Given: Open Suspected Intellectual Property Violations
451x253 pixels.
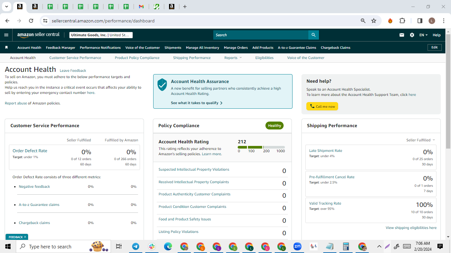Looking at the screenshot, I should tap(194, 169).
